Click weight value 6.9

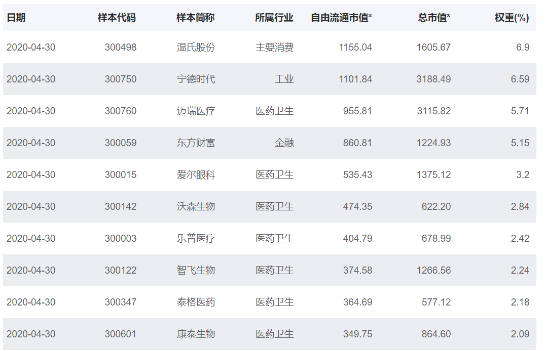[523, 47]
